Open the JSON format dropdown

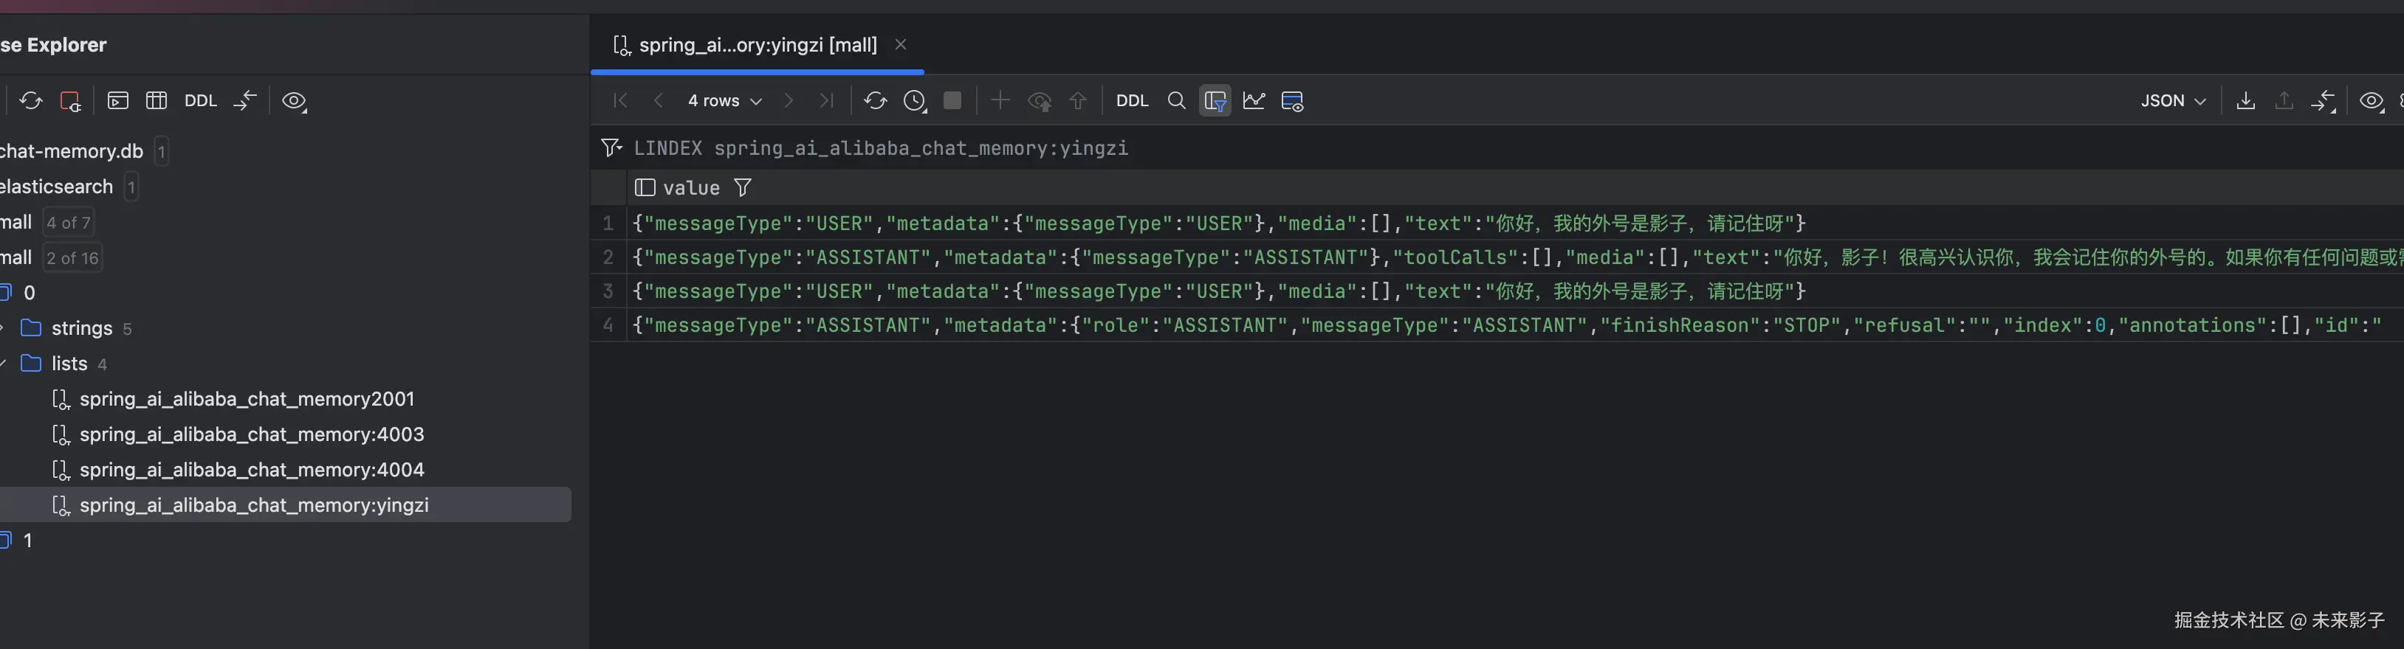point(2173,101)
